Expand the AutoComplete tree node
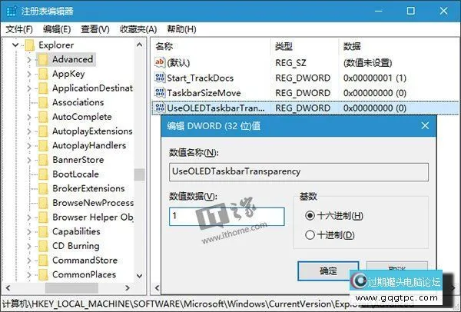The width and height of the screenshot is (461, 312). (29, 117)
